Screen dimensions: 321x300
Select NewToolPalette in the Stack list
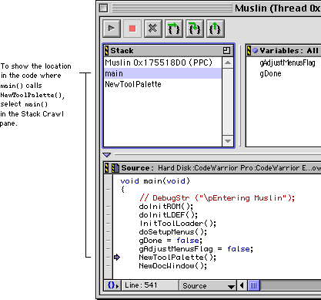(x=162, y=84)
